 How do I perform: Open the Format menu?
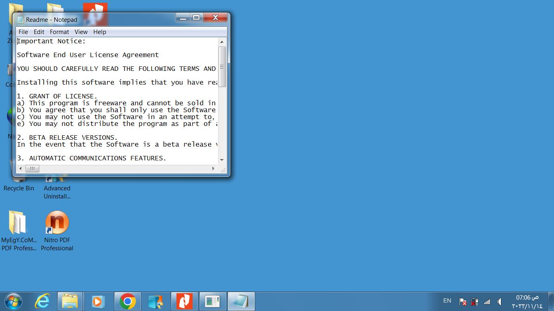click(59, 32)
